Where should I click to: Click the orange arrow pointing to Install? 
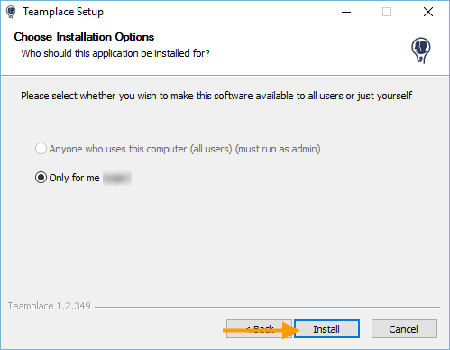pos(261,330)
